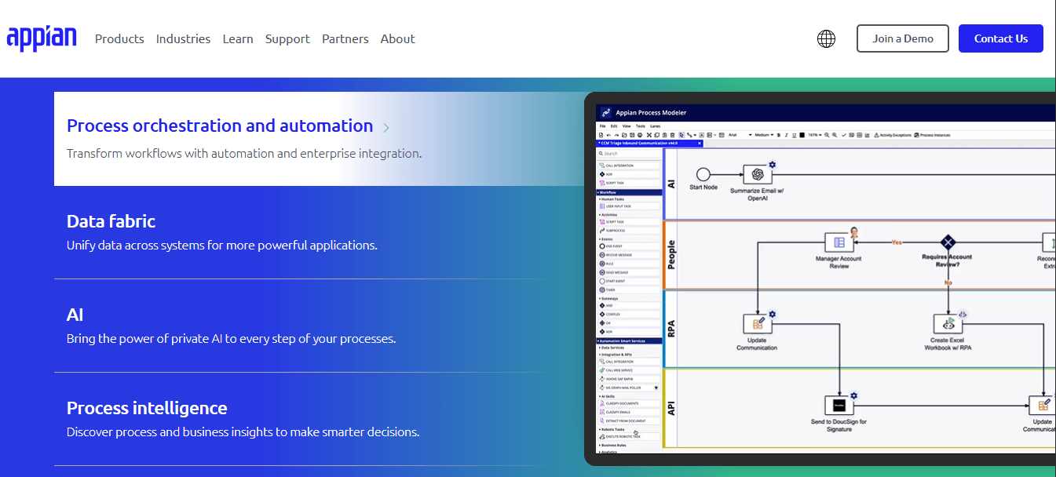Select Send to DocuSign for Signature node
Viewport: 1056px width, 477px height.
click(x=839, y=405)
